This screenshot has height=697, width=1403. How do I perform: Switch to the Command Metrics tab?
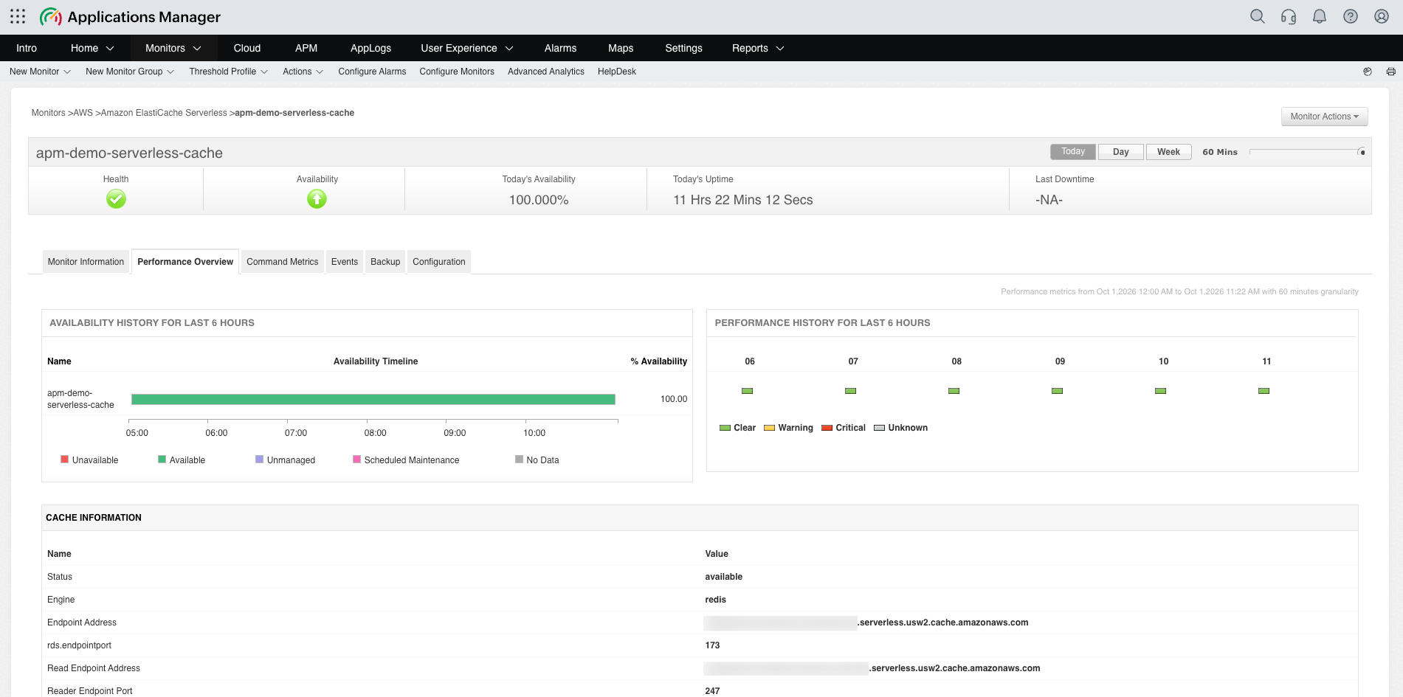pos(283,262)
